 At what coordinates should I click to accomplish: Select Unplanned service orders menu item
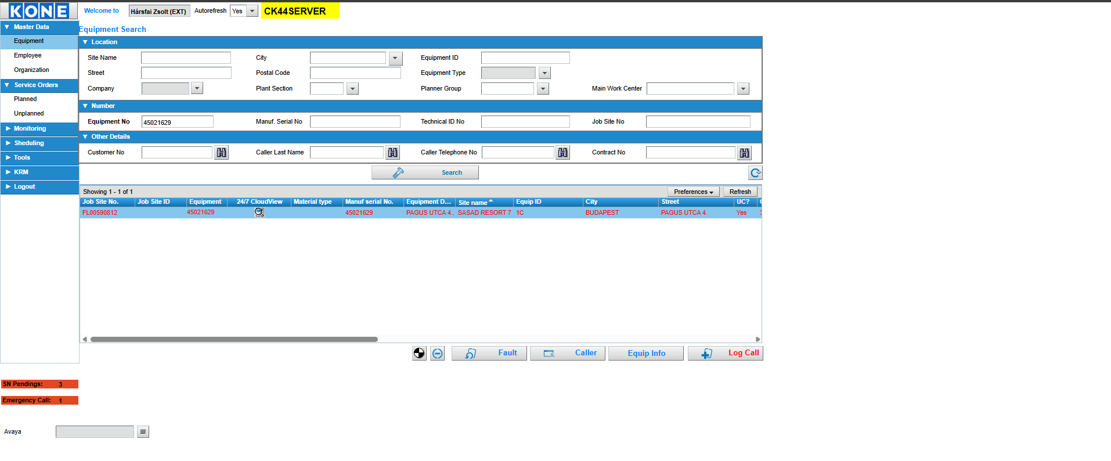29,114
